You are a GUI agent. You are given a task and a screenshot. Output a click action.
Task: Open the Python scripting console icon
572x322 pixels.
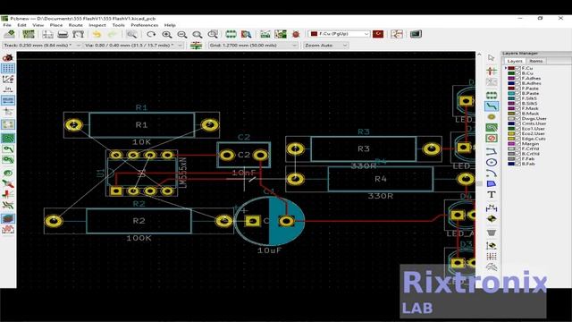(x=416, y=34)
